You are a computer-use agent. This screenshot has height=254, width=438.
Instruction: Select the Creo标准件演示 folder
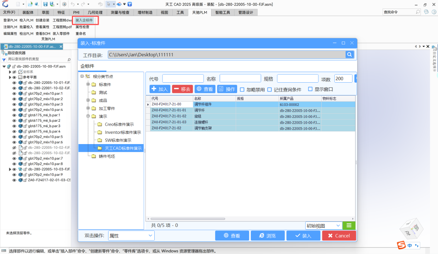tap(119, 124)
